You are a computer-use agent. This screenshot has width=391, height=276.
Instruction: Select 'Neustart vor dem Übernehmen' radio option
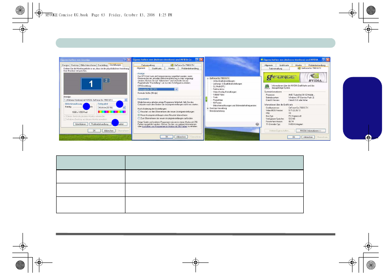139,111
